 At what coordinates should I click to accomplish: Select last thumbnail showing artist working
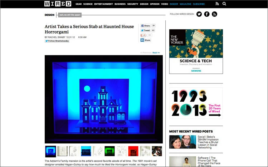[x=157, y=151]
